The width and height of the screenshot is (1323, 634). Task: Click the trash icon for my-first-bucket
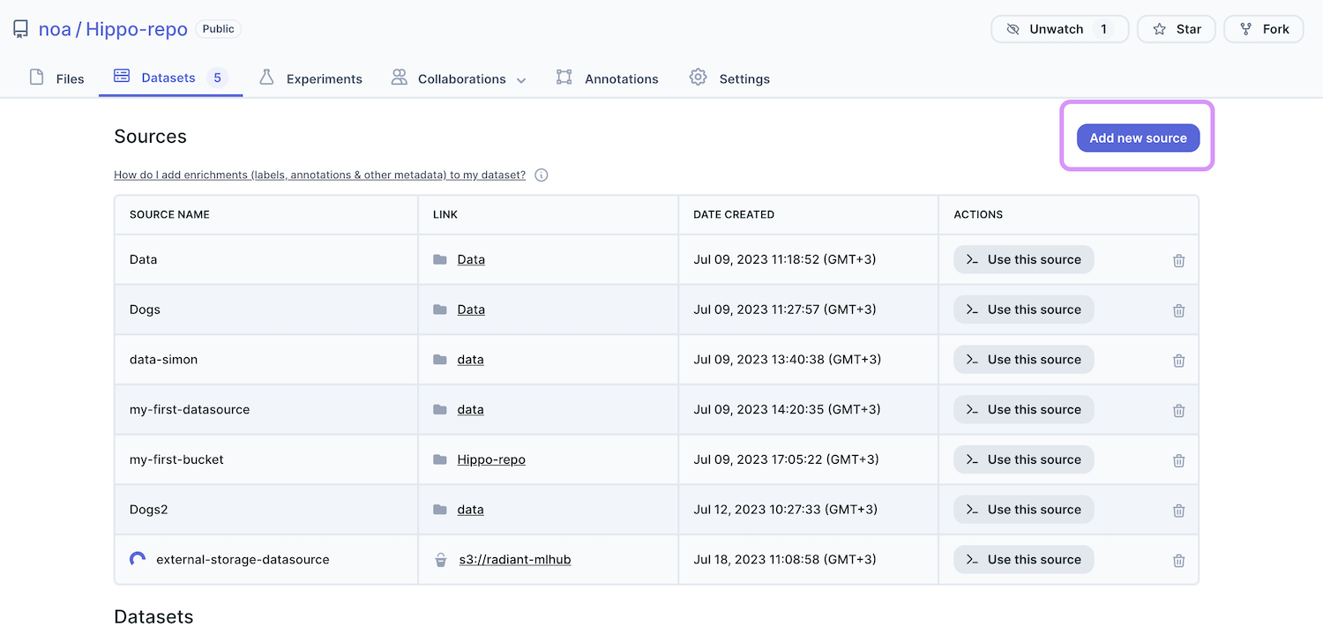(x=1178, y=460)
